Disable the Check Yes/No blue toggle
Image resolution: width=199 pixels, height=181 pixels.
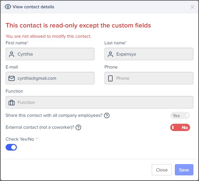tap(11, 147)
